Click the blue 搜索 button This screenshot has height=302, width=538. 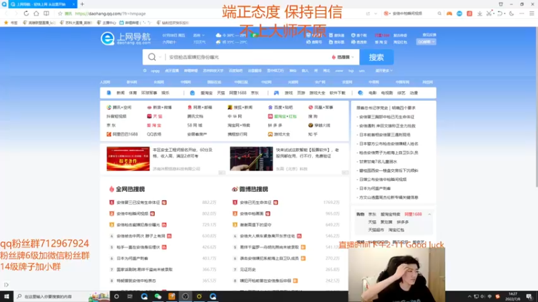(x=377, y=57)
